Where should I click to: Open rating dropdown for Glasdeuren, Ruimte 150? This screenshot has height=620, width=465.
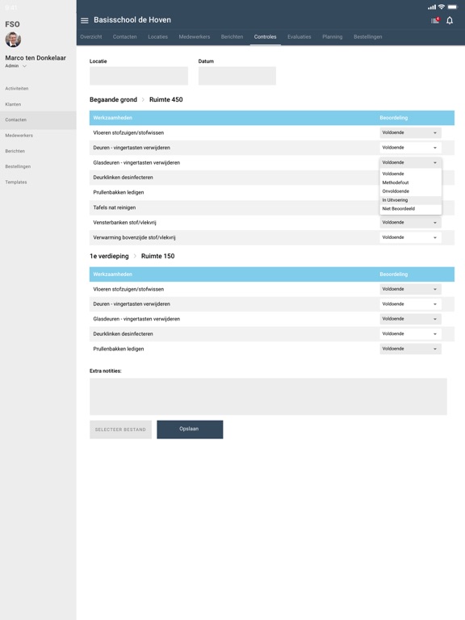click(x=410, y=319)
